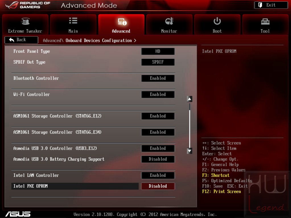Go to the Monitor tab
Viewport: 291px width, 218px height.
tap(169, 24)
